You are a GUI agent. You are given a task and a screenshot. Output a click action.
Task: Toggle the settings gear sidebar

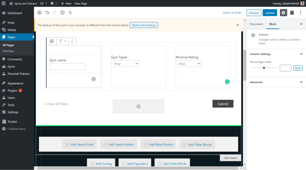point(283,13)
